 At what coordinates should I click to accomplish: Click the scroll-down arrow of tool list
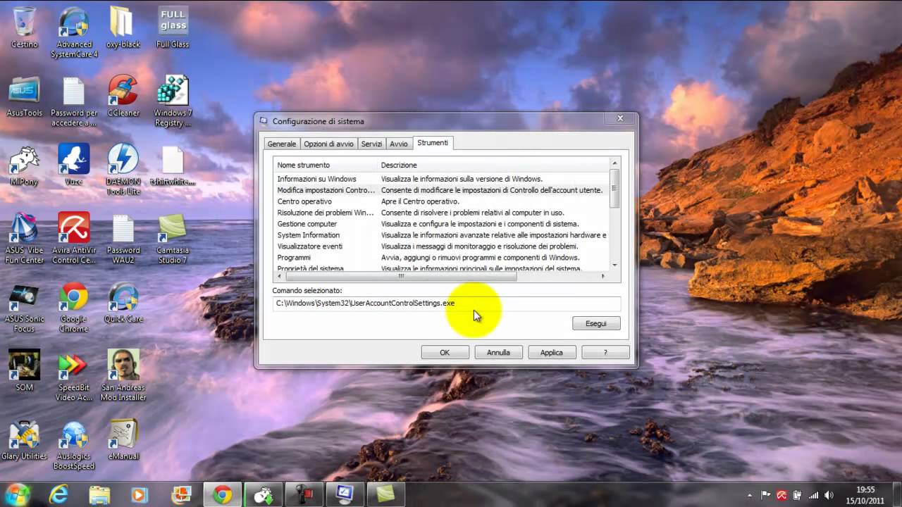[614, 265]
